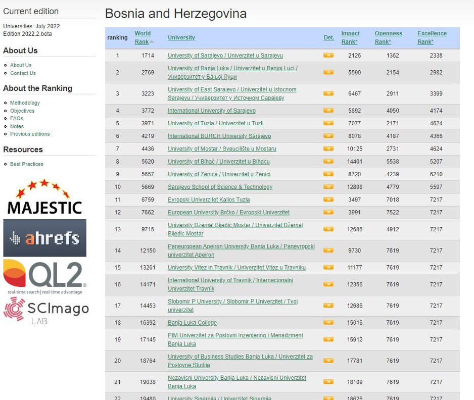Sort by University column header
The image size is (474, 400).
(x=181, y=38)
